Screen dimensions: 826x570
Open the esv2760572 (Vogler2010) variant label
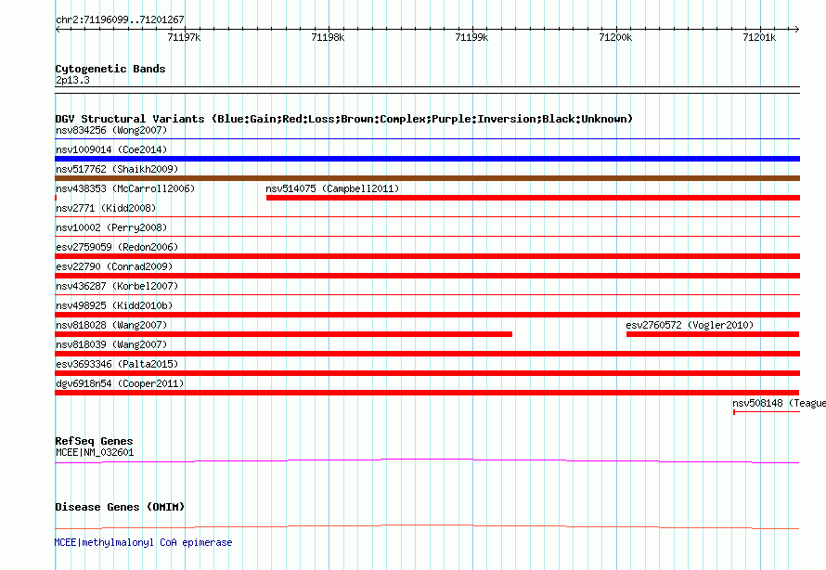click(x=690, y=326)
